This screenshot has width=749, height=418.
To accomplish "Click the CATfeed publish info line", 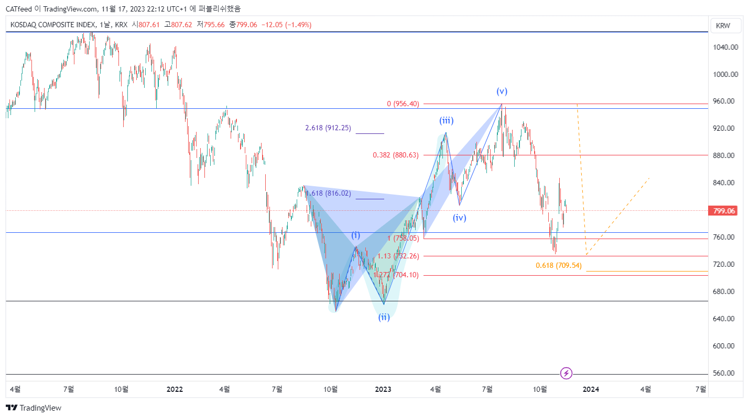I will click(124, 9).
